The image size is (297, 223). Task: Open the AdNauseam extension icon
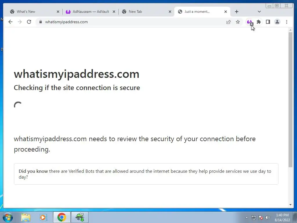[250, 22]
